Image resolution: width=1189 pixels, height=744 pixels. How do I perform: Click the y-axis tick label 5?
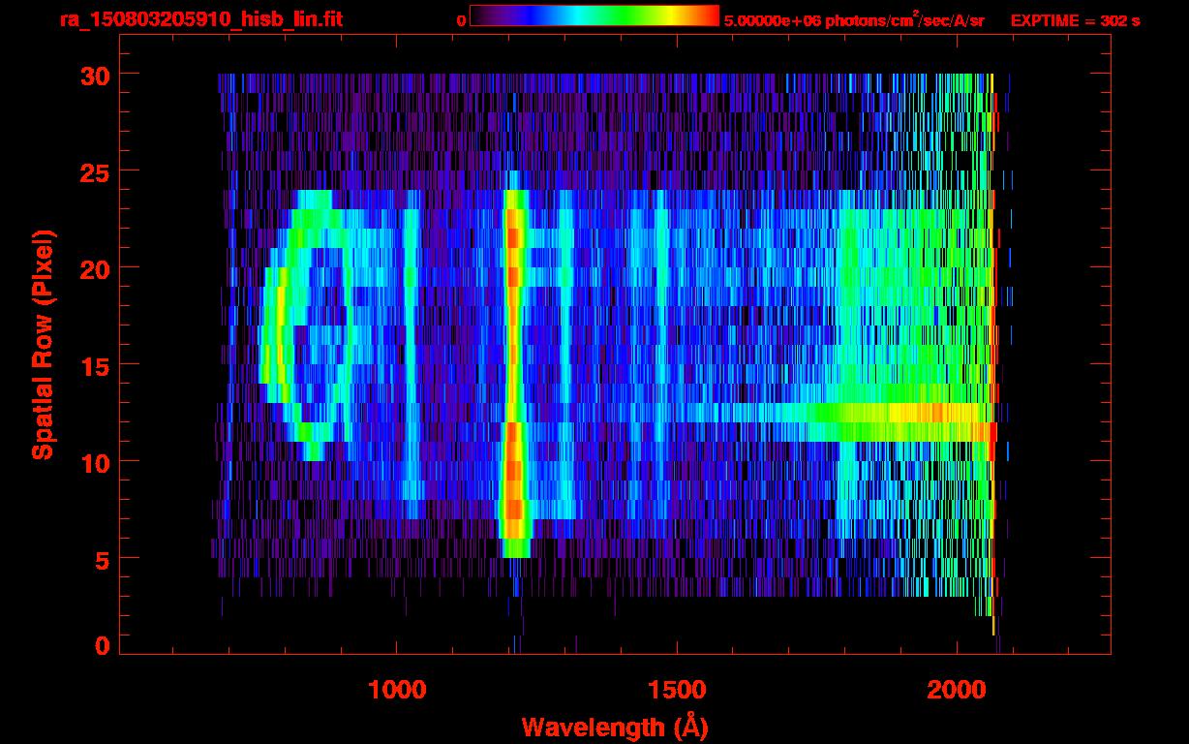tap(102, 559)
